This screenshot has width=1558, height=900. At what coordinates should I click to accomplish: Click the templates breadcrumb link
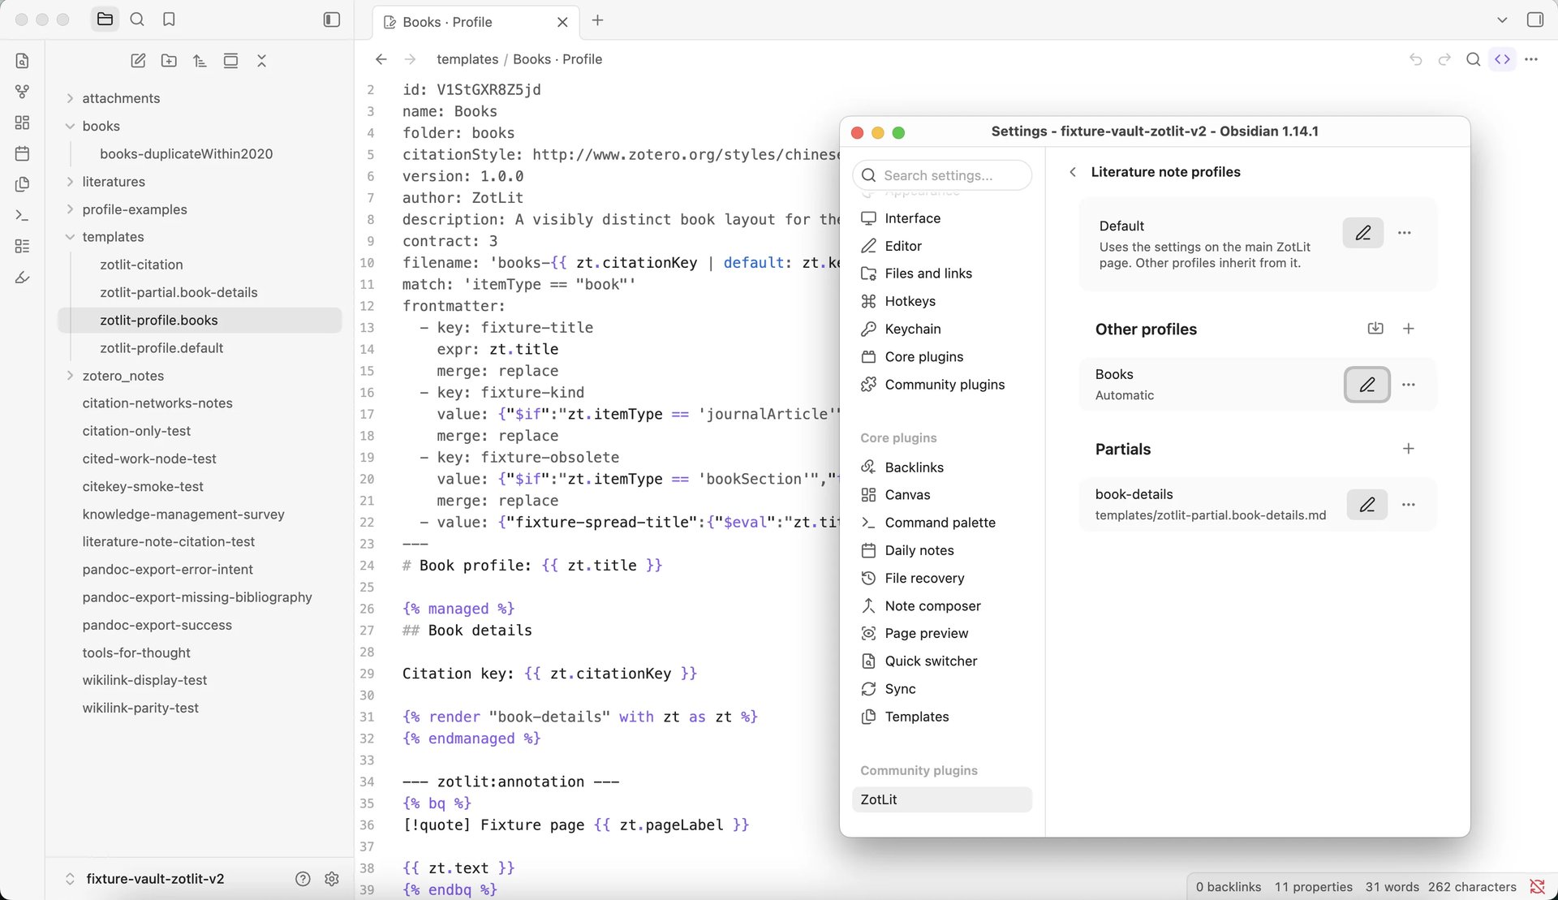[x=467, y=59]
